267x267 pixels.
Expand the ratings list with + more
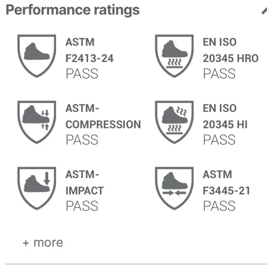click(43, 243)
